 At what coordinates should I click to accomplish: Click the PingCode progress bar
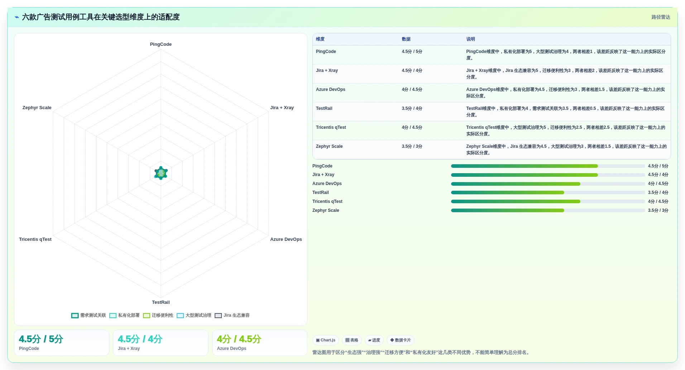point(548,166)
